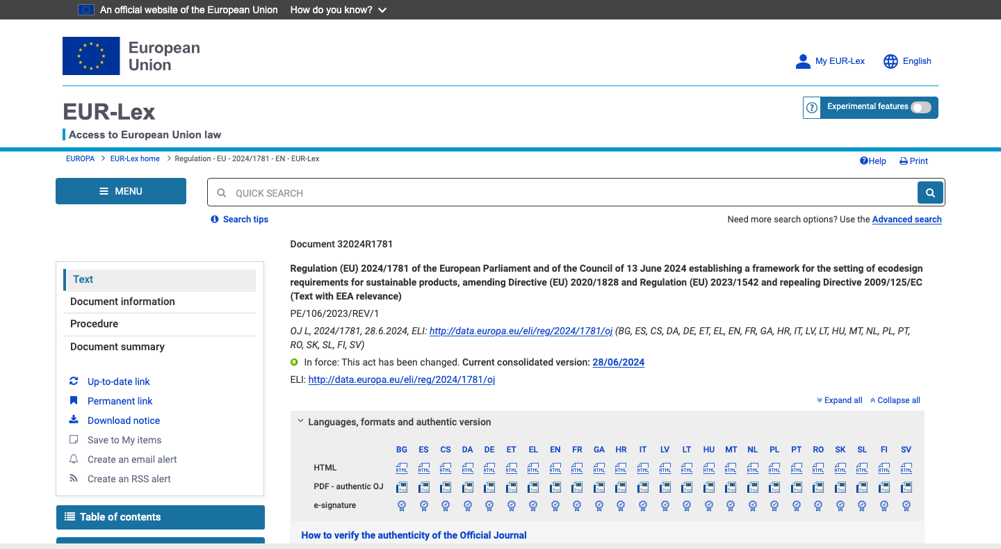The image size is (1001, 549).
Task: Open the IT HTML version icon
Action: click(643, 468)
